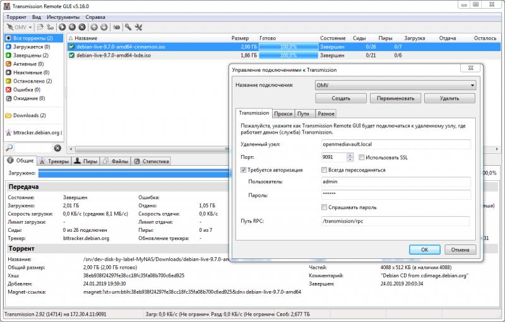The height and width of the screenshot is (322, 505).
Task: Click the status icon of debian-live lxde.iso row
Action: point(71,55)
